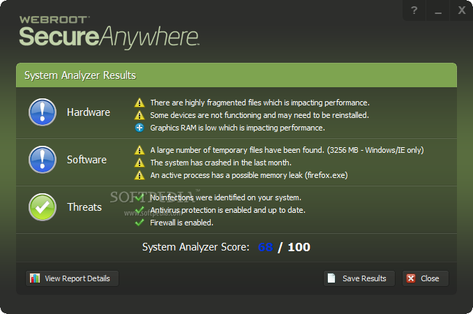Minimize the SecureAnywhere window
Viewport: 473px width, 314px height.
(438, 10)
